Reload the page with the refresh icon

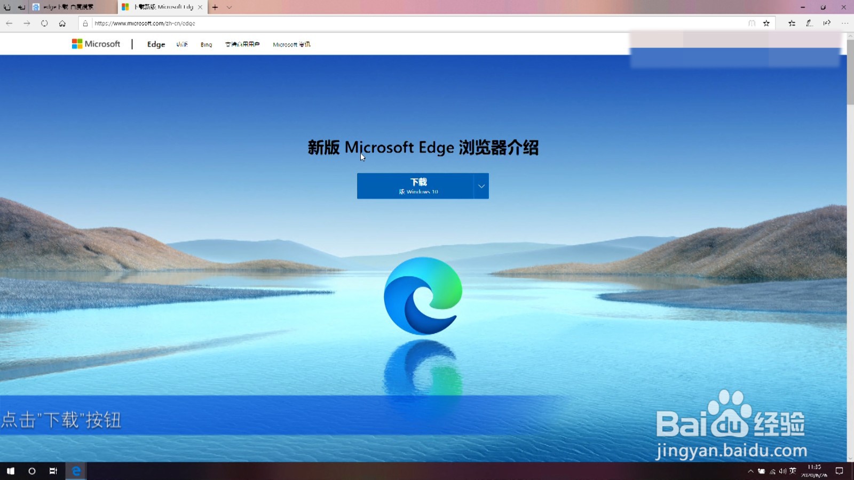pyautogui.click(x=44, y=23)
